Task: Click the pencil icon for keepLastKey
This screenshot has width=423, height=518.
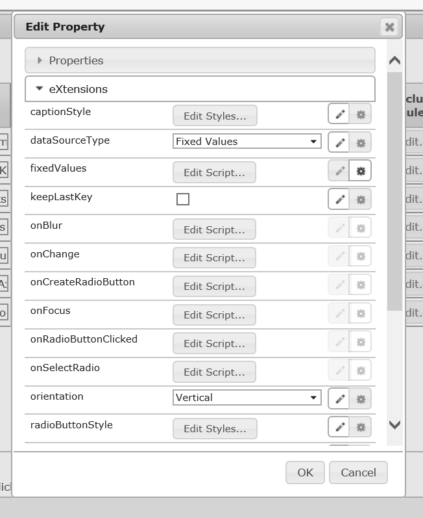Action: (339, 200)
